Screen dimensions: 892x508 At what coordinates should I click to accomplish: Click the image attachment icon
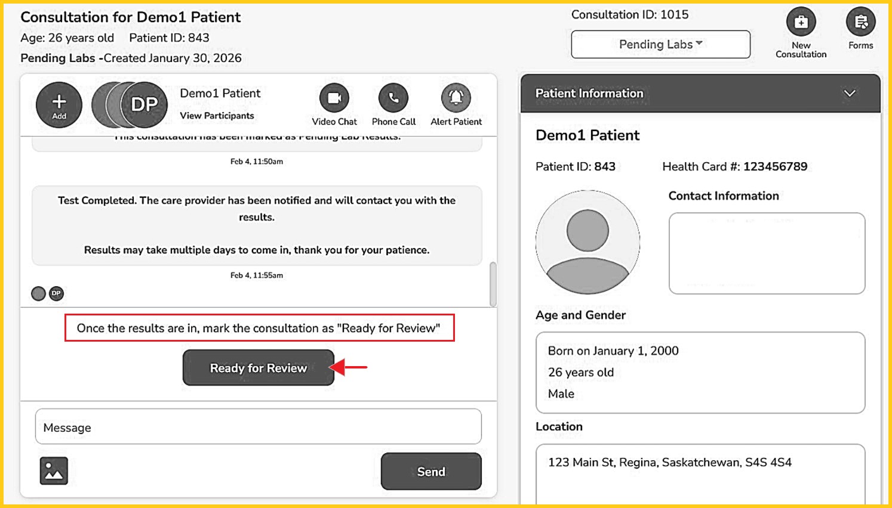(x=54, y=471)
